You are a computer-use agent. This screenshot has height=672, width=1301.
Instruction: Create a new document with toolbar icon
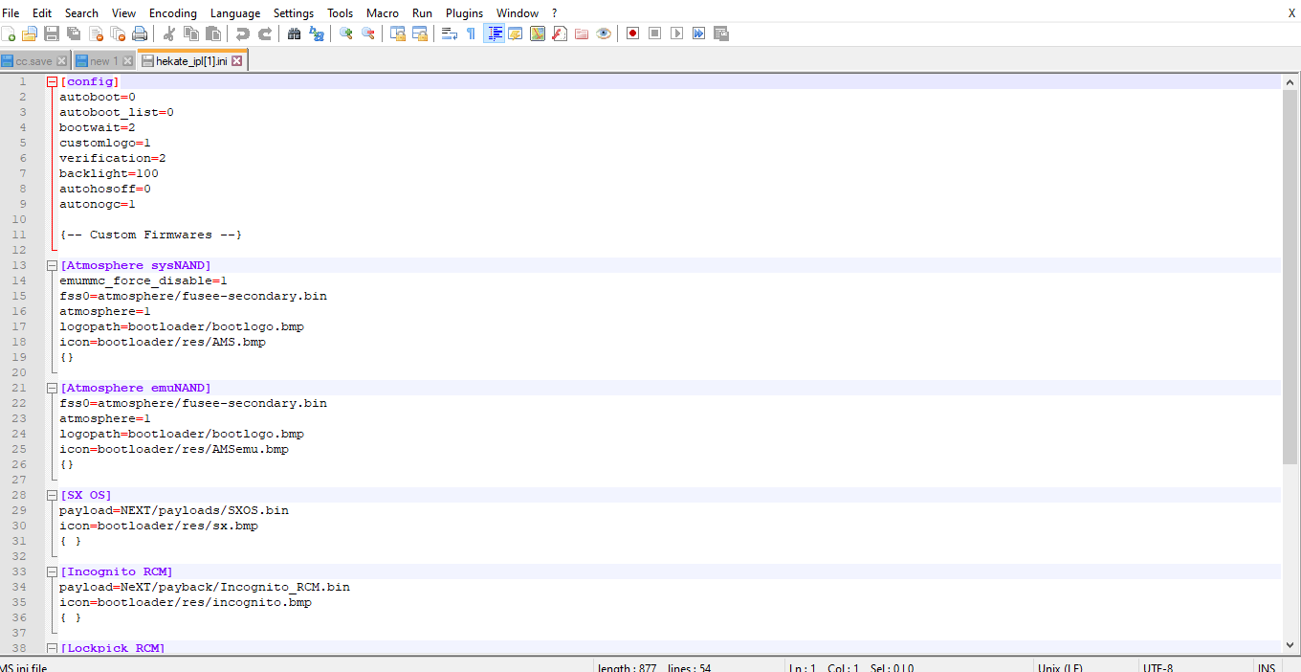9,34
